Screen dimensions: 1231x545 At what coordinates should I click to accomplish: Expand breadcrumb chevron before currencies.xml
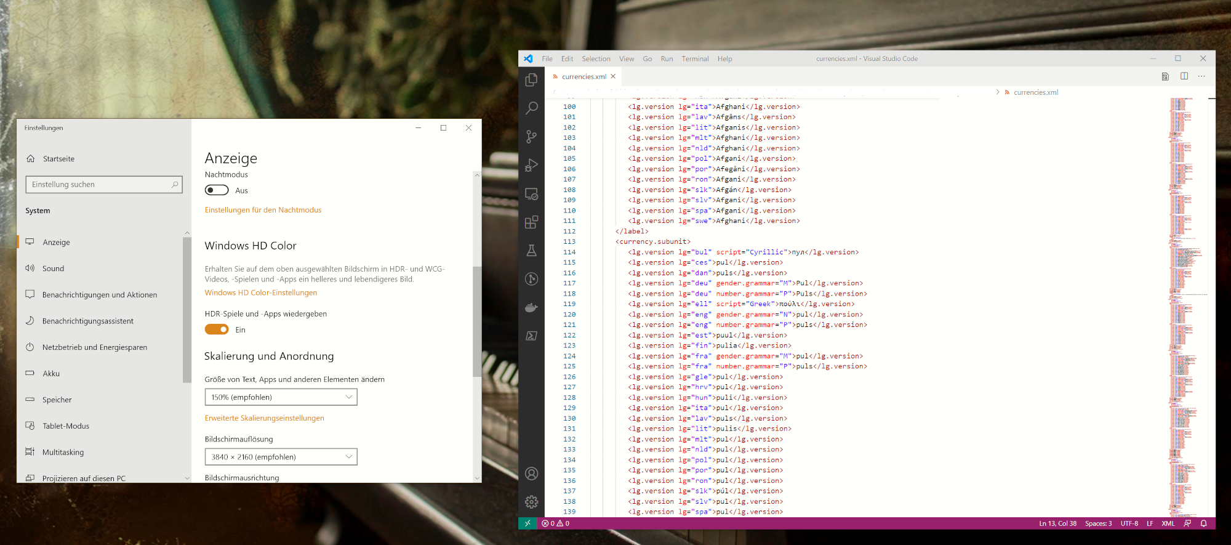click(x=998, y=92)
